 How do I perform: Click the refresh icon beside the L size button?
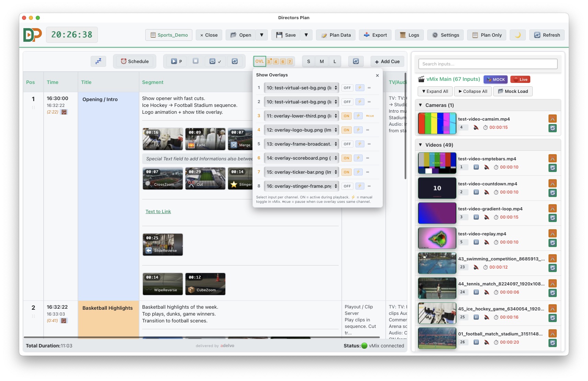356,61
